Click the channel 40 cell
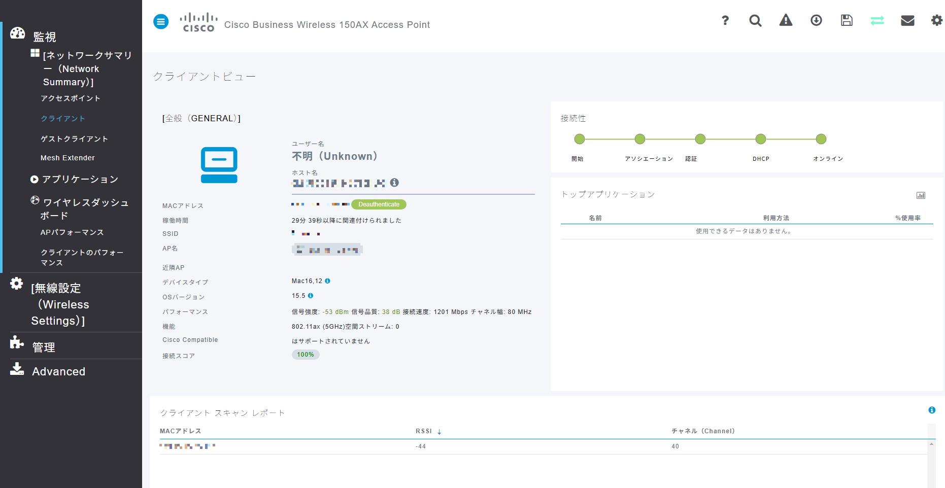The width and height of the screenshot is (945, 488). pyautogui.click(x=675, y=446)
